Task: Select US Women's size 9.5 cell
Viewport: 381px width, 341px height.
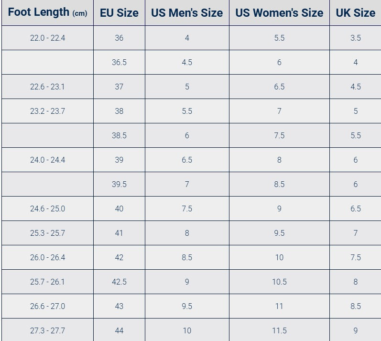Action: tap(280, 233)
